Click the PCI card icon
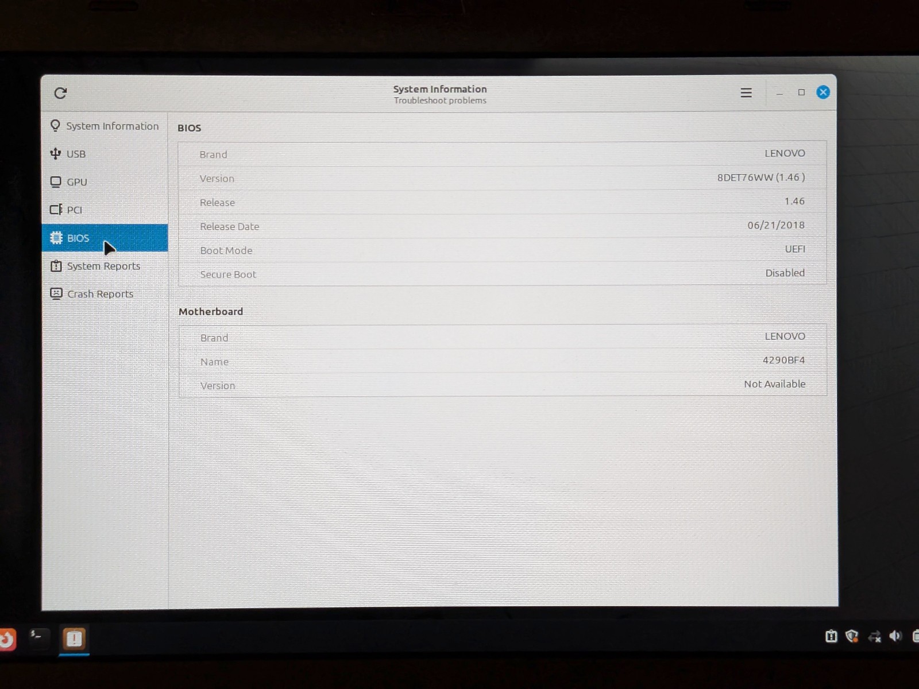 coord(56,210)
